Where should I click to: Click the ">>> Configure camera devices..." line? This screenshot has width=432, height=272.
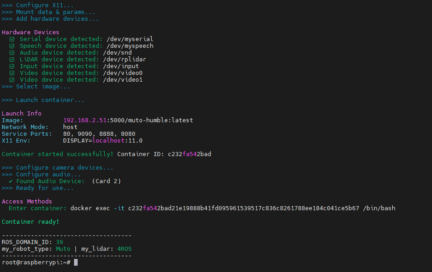[57, 168]
